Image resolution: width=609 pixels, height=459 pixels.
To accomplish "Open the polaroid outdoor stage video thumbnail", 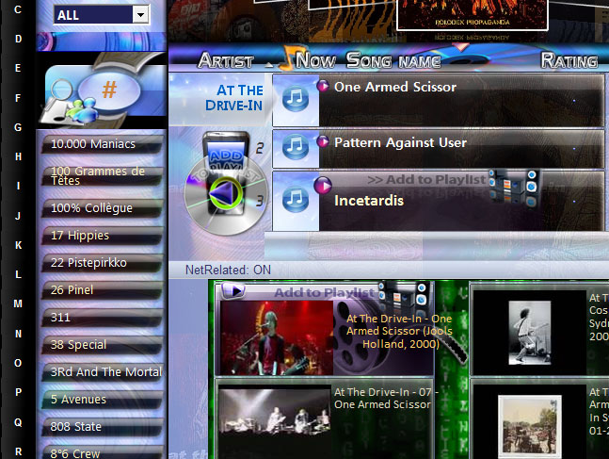I will [530, 425].
